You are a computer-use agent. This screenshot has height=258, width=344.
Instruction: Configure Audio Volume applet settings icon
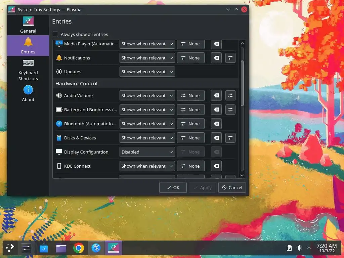(230, 96)
